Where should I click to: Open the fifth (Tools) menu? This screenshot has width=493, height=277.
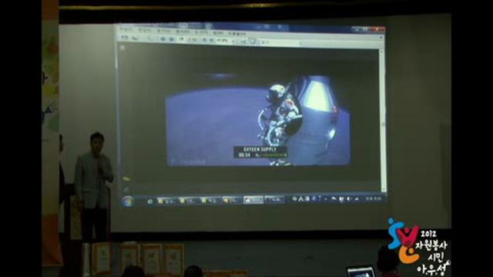click(x=202, y=32)
